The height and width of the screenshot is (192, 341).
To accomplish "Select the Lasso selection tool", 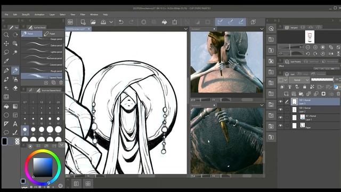I will pos(6,52).
